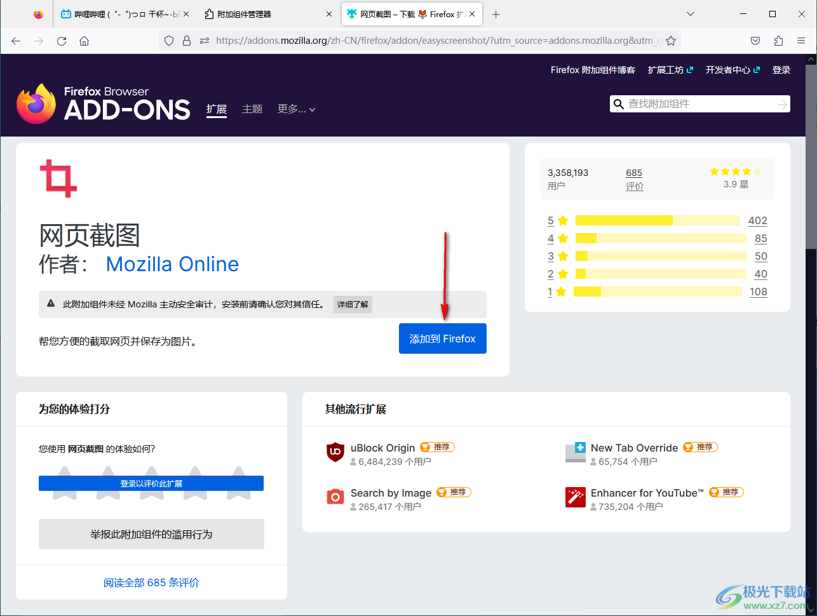Click the search magnifier icon
817x616 pixels.
coord(618,104)
